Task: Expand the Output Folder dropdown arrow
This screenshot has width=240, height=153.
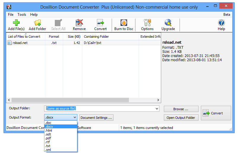Action: [x=157, y=109]
